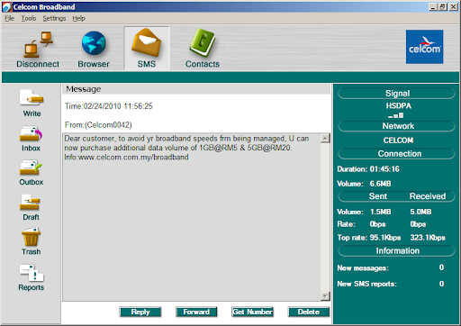Click the New messages count row

[x=391, y=267]
